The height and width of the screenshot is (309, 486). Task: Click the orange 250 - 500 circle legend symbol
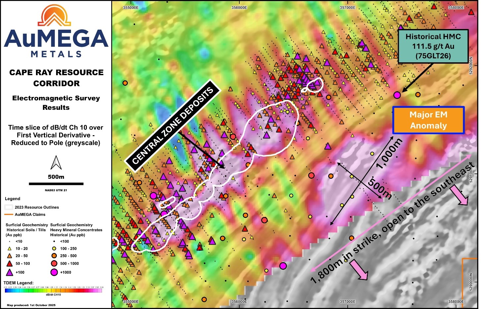[x=54, y=256]
